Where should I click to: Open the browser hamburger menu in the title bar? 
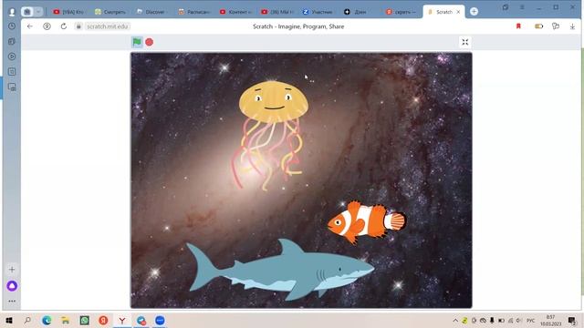[522, 7]
